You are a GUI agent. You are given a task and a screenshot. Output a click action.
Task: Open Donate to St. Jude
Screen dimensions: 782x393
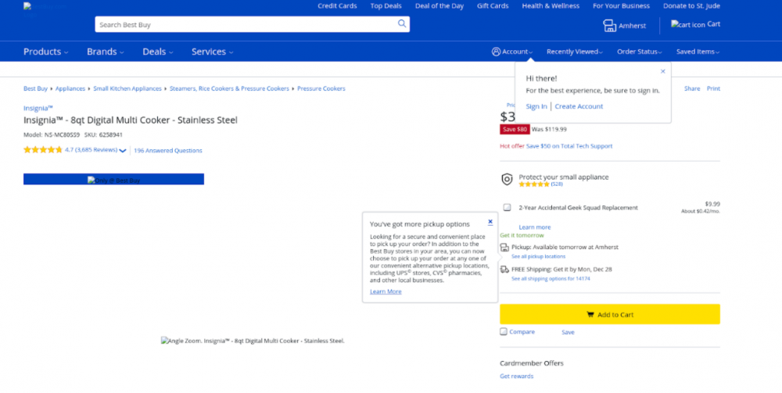pyautogui.click(x=691, y=6)
